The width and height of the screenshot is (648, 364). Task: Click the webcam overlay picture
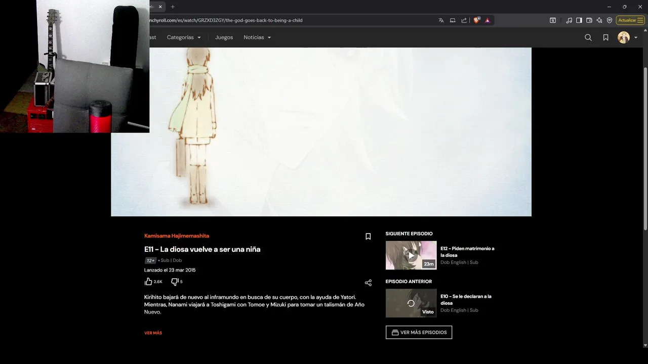click(x=74, y=66)
